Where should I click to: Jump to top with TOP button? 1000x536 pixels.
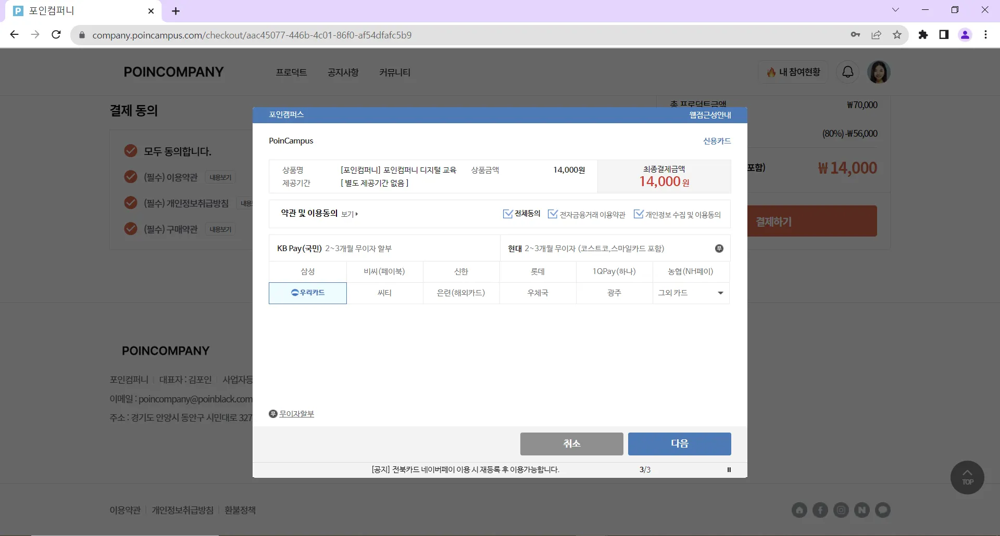[967, 477]
